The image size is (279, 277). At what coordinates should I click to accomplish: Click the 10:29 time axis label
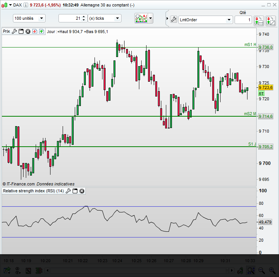point(199,261)
